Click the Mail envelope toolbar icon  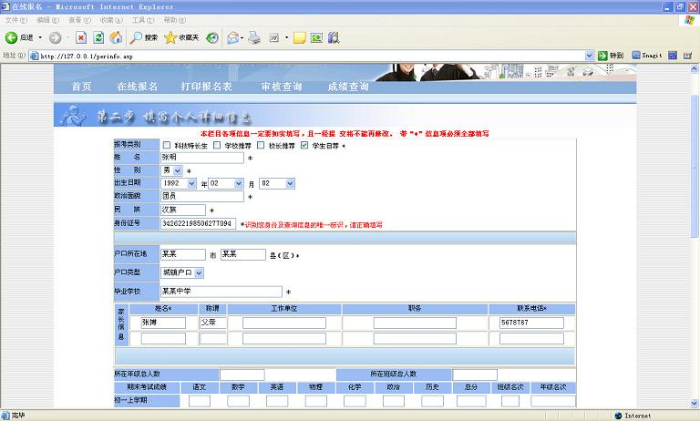point(232,37)
